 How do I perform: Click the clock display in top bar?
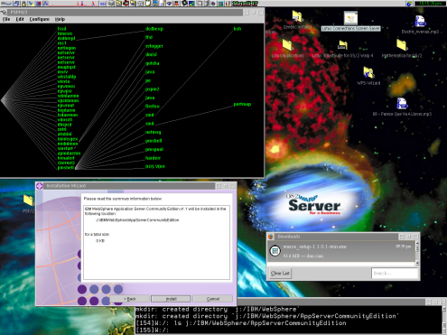pyautogui.click(x=430, y=4)
